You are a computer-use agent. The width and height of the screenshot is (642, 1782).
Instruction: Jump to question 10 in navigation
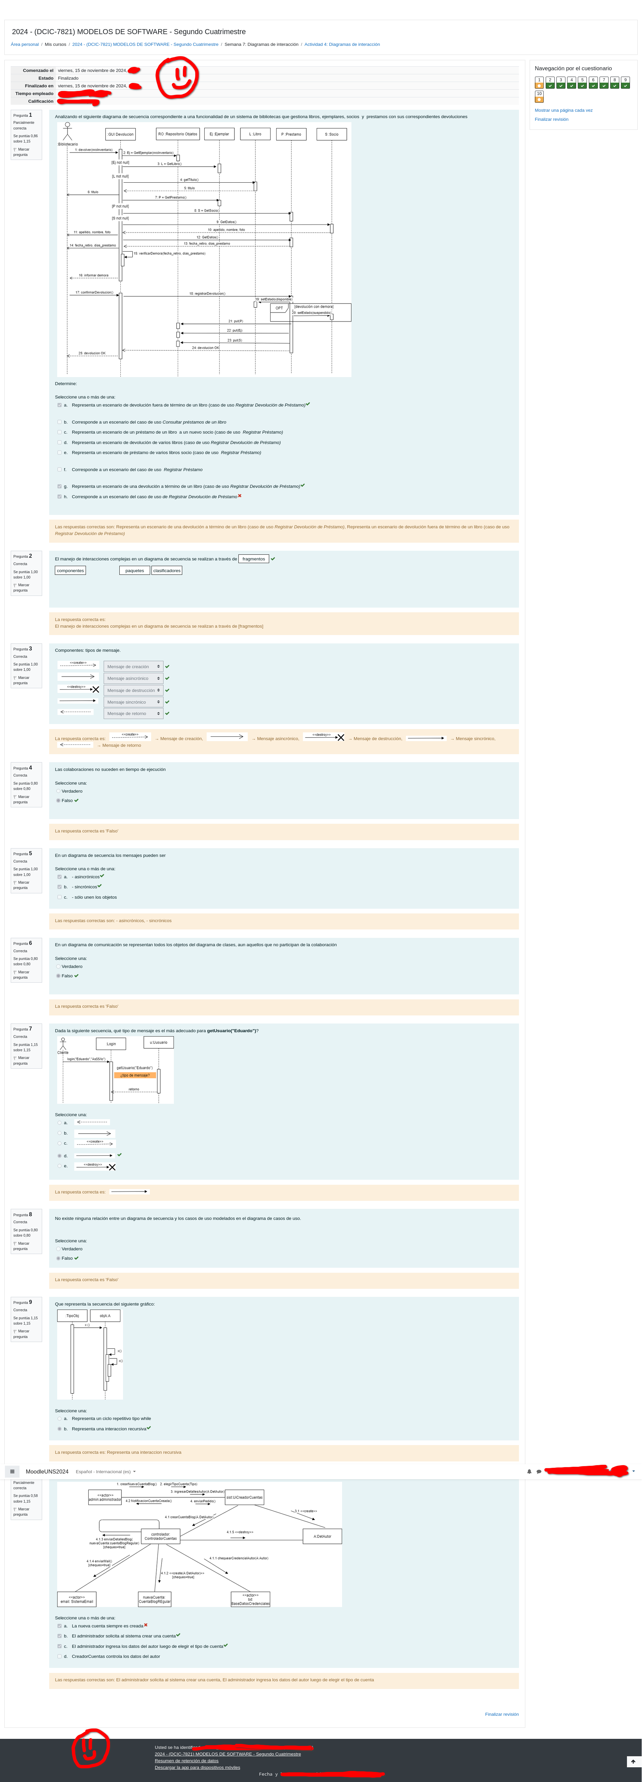pos(539,96)
